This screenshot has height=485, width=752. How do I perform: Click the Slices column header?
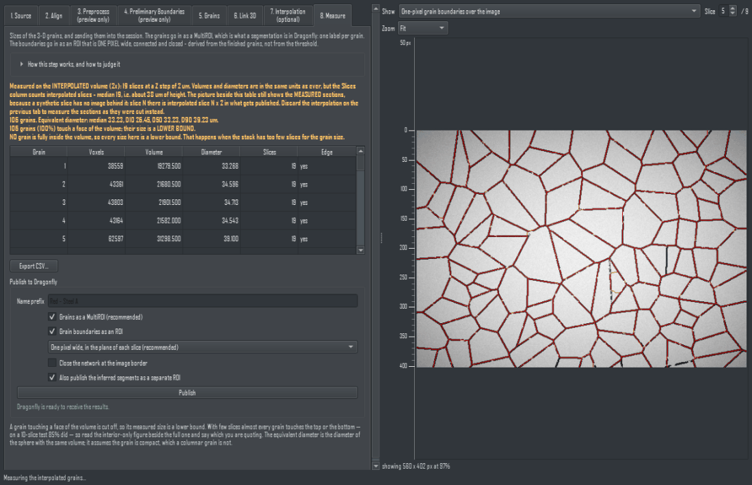pyautogui.click(x=269, y=152)
